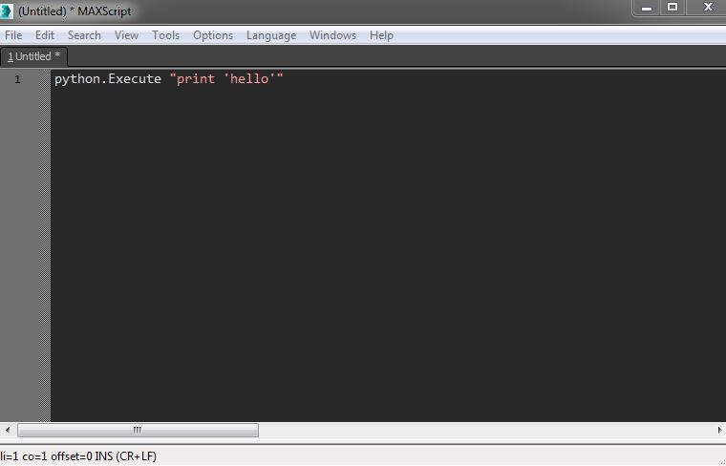
Task: Click the horizontal scrollbar thumb
Action: [138, 430]
